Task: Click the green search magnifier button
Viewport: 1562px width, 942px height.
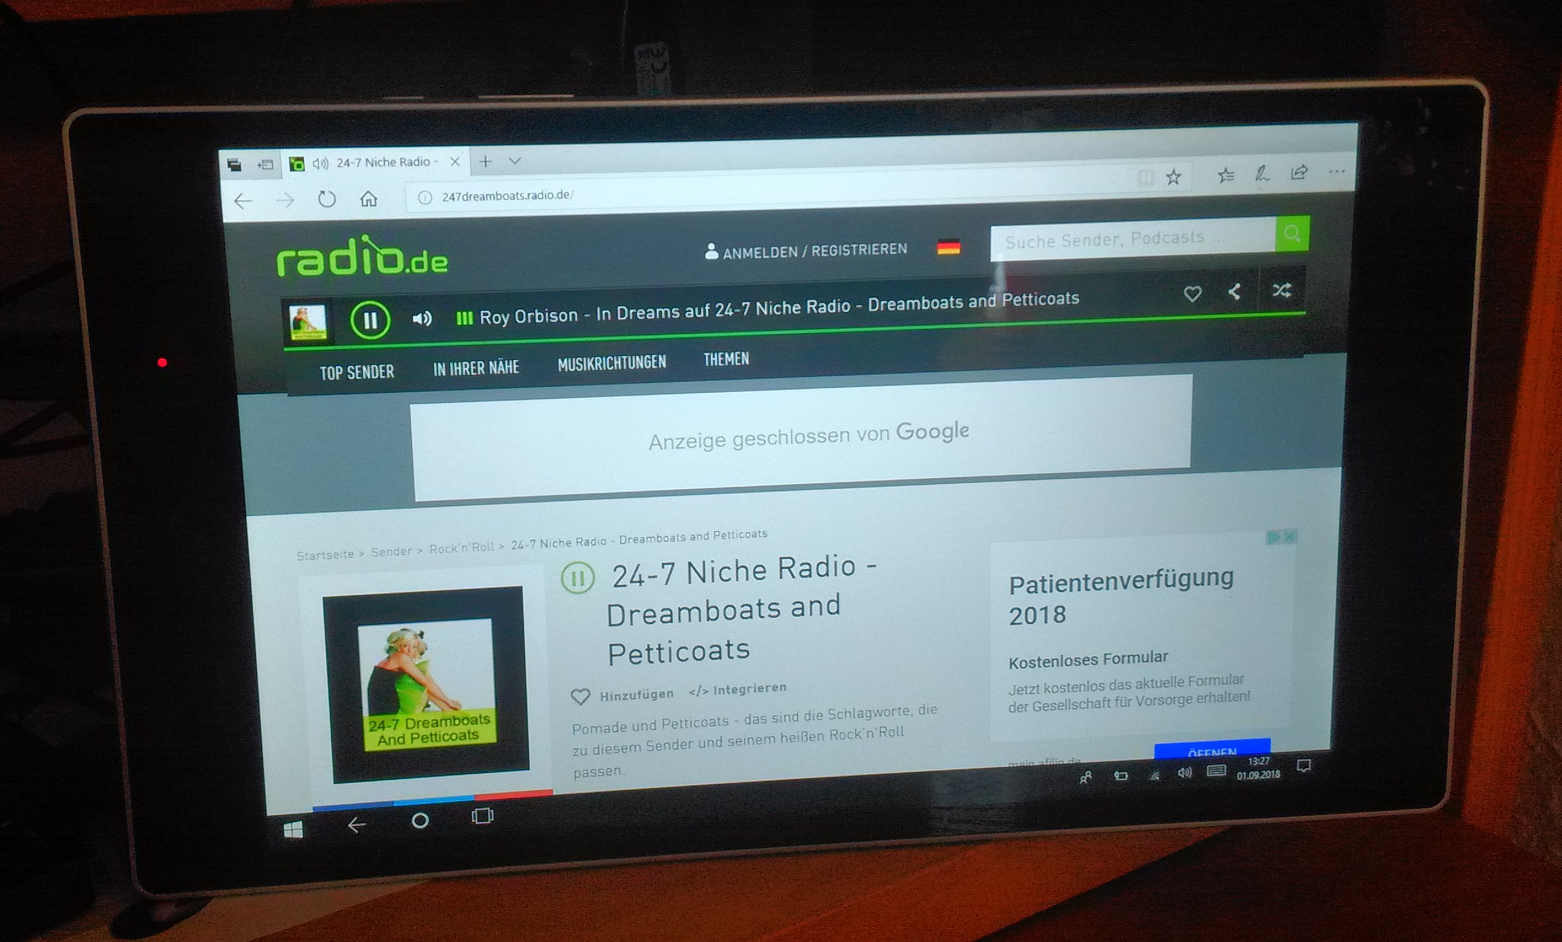Action: (1292, 234)
